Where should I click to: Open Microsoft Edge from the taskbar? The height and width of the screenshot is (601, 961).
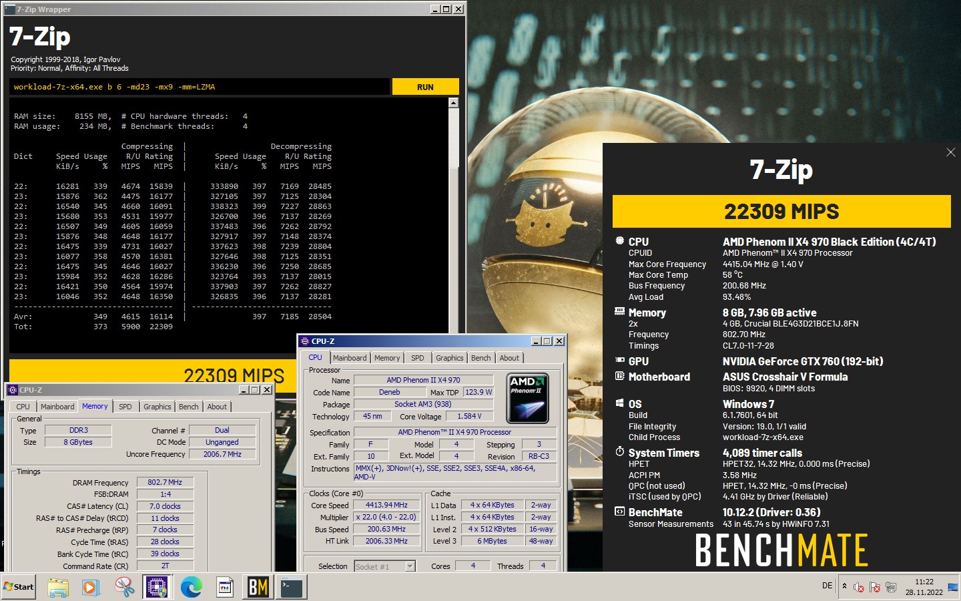click(191, 587)
